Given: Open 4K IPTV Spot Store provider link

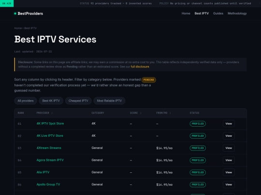Looking at the screenshot, I should (50, 124).
